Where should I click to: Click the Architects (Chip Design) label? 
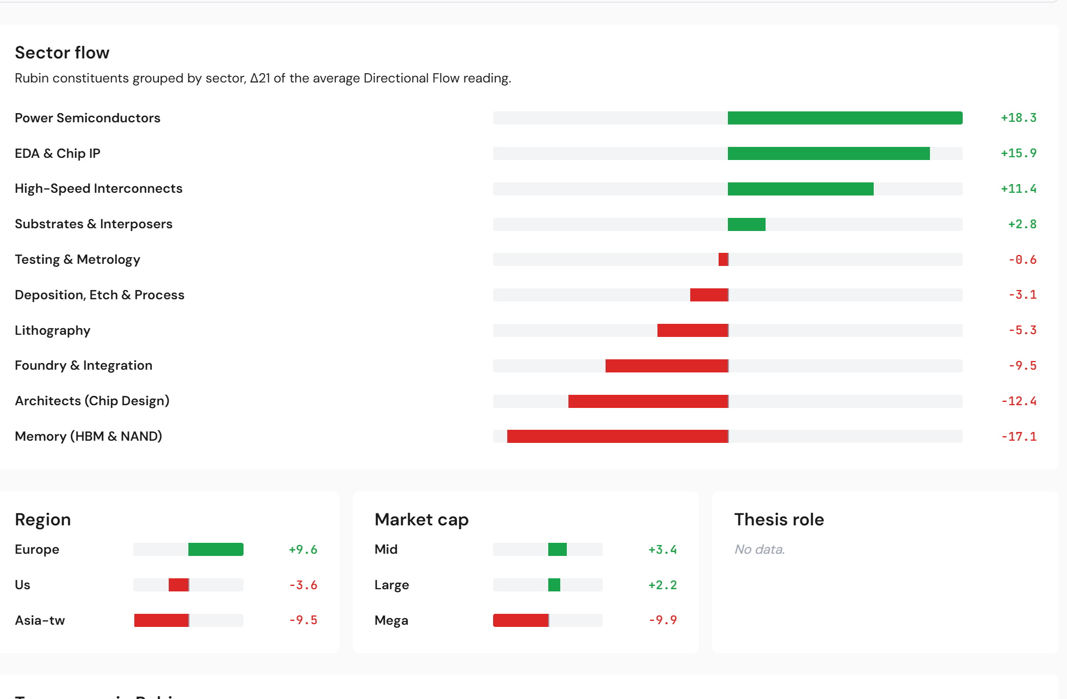tap(92, 401)
